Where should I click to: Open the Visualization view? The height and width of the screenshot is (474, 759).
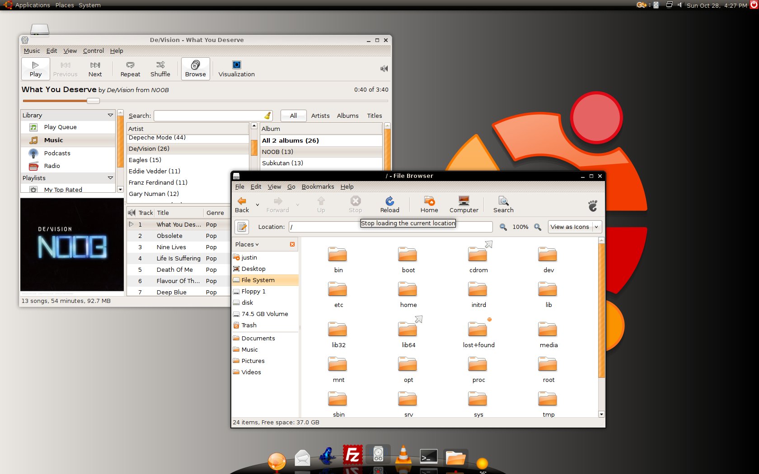coord(237,69)
